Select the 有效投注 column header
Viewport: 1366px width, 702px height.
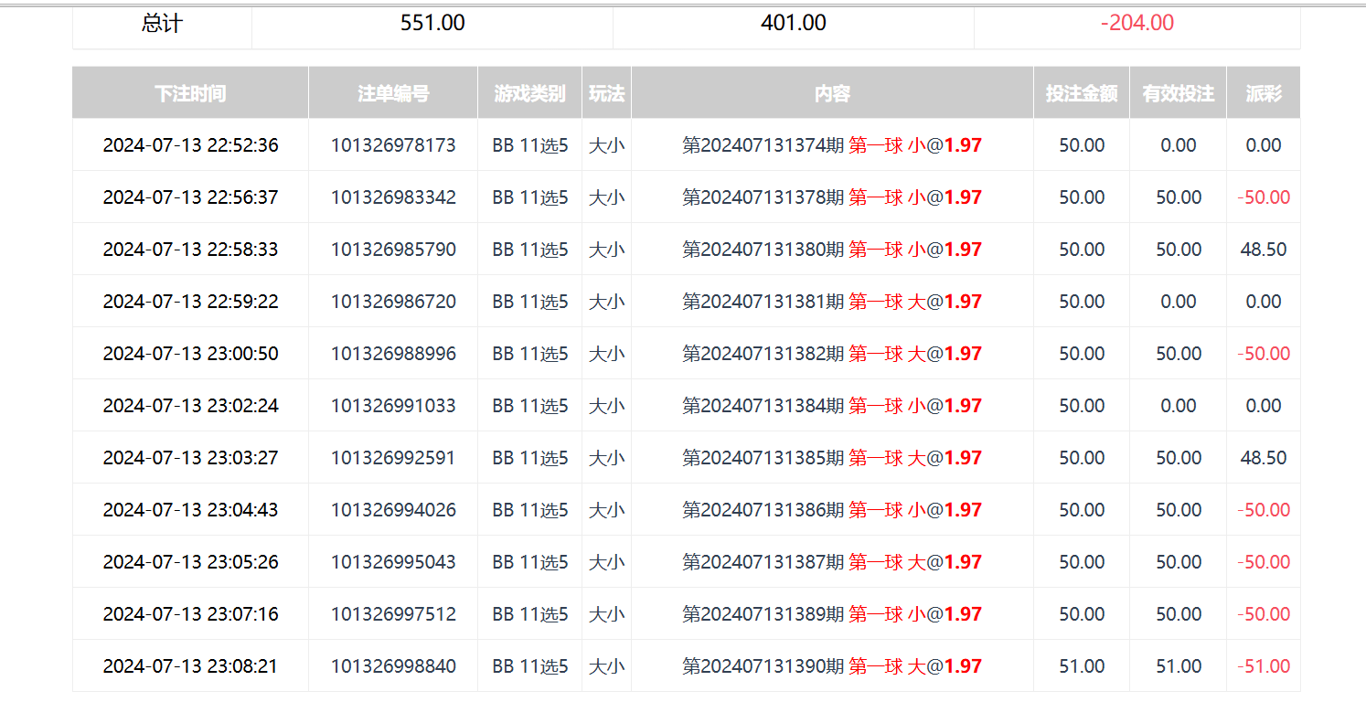pos(1178,93)
